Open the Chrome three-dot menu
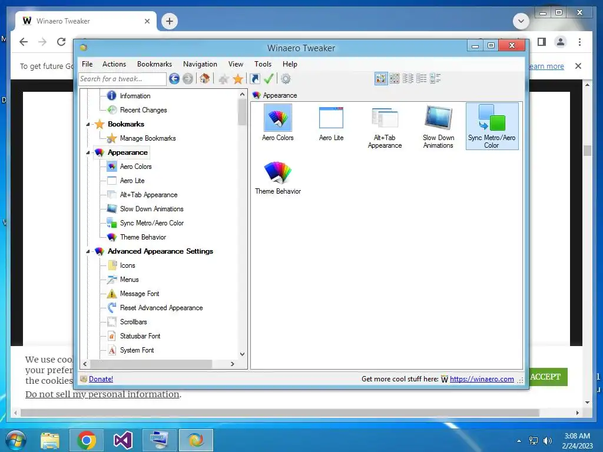 click(x=579, y=42)
